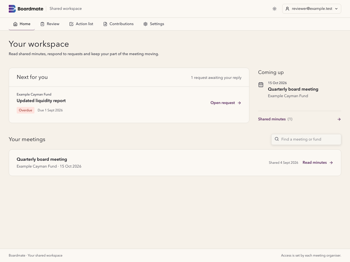This screenshot has height=262, width=350.
Task: Click the Shared workspace header label
Action: [x=66, y=9]
